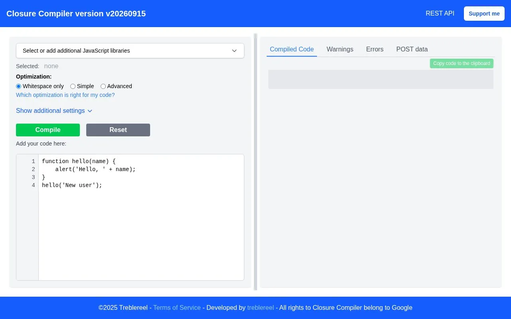This screenshot has width=511, height=319.
Task: Click the Reset button
Action: tap(118, 130)
